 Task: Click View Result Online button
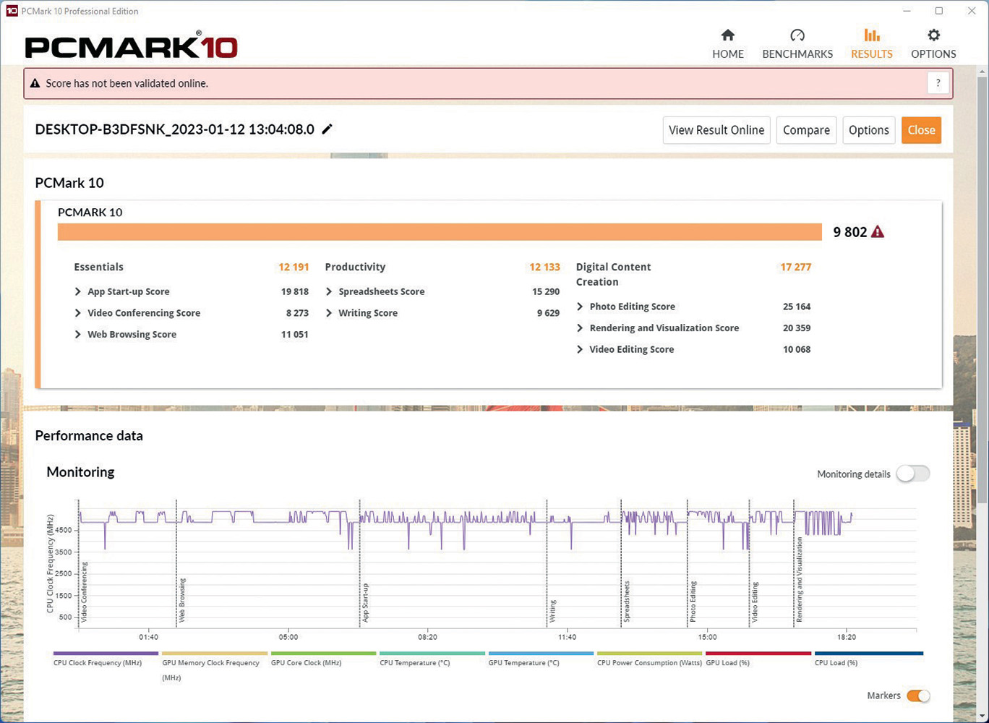pos(716,130)
